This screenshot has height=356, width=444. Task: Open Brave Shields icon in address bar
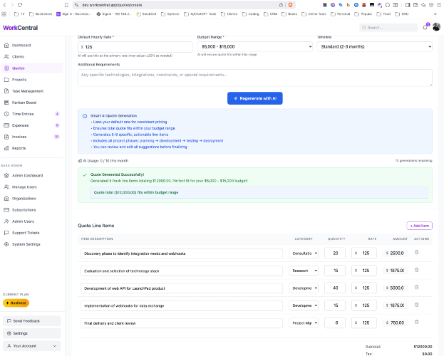tap(290, 4)
